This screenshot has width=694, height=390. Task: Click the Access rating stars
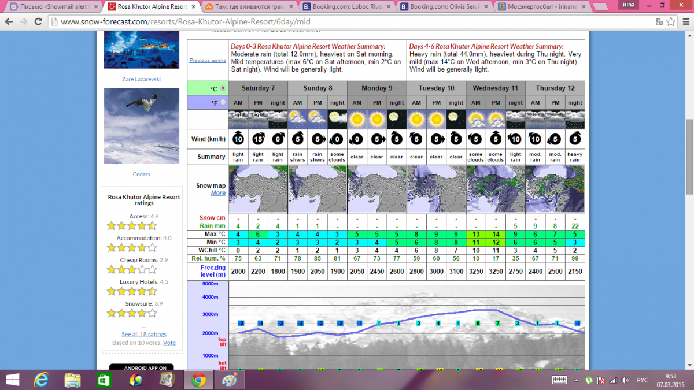tap(132, 226)
